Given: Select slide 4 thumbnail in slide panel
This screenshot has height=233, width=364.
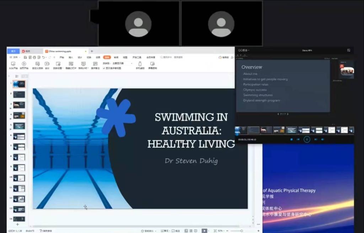Looking at the screenshot, I should coord(19,115).
